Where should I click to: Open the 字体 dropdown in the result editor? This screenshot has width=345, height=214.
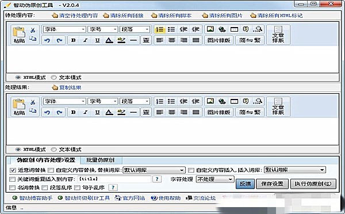point(64,101)
